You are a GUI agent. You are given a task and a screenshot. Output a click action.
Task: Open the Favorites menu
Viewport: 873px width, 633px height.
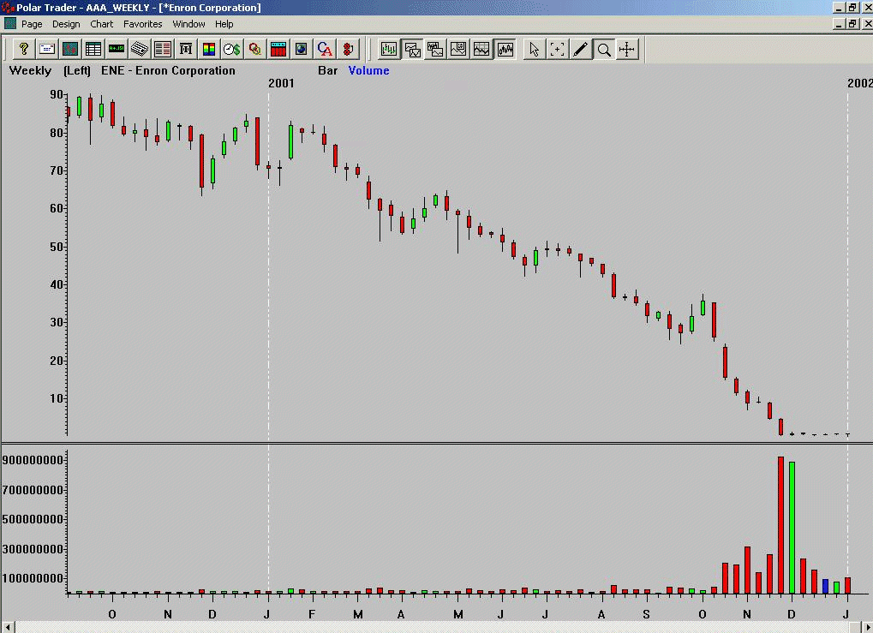tap(142, 24)
